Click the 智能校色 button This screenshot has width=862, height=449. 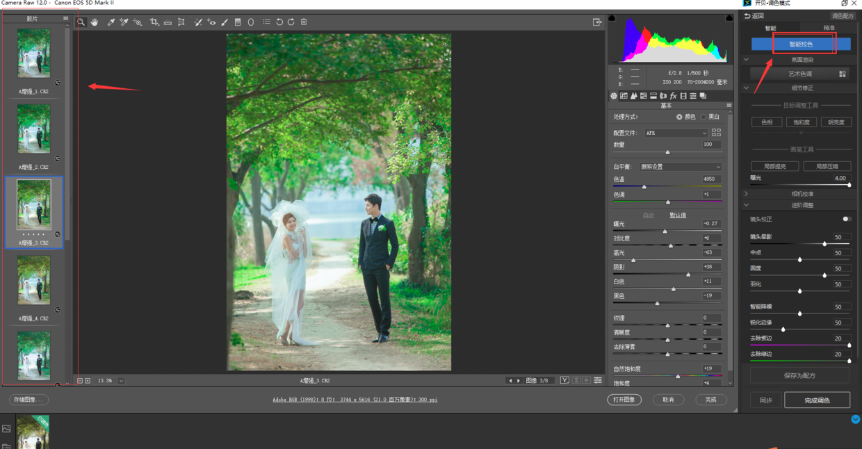click(x=801, y=44)
